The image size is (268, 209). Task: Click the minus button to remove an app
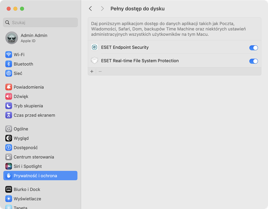[100, 71]
